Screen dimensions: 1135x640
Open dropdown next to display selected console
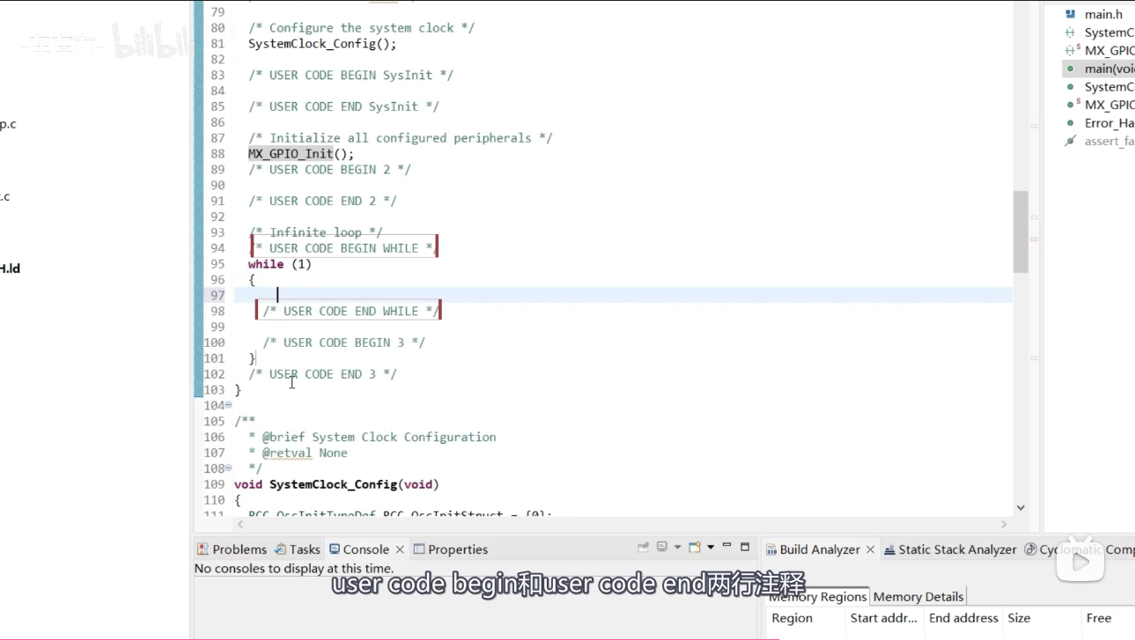click(x=677, y=547)
